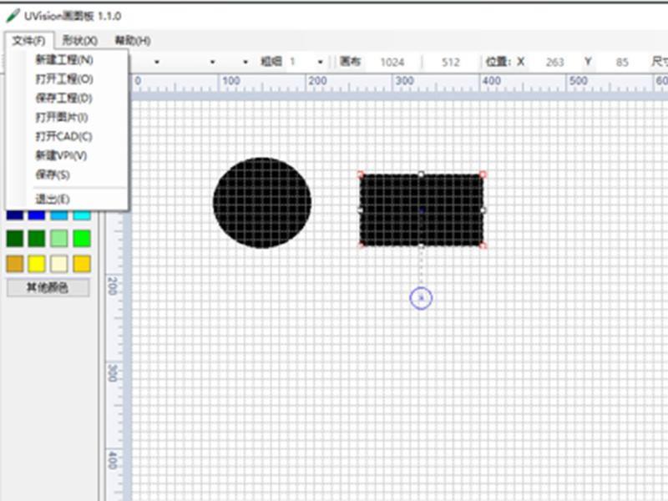Click the blue circular rotation handle
The width and height of the screenshot is (668, 501).
pyautogui.click(x=421, y=298)
